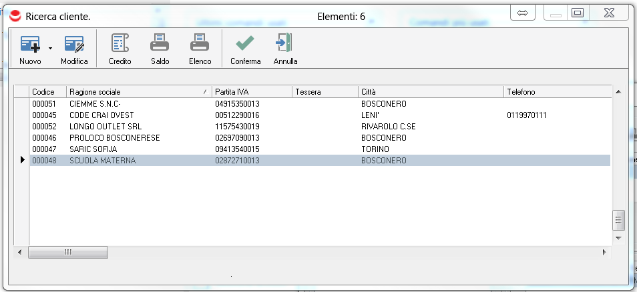The image size is (637, 292).
Task: Click the Annulla exit icon
Action: click(x=285, y=45)
